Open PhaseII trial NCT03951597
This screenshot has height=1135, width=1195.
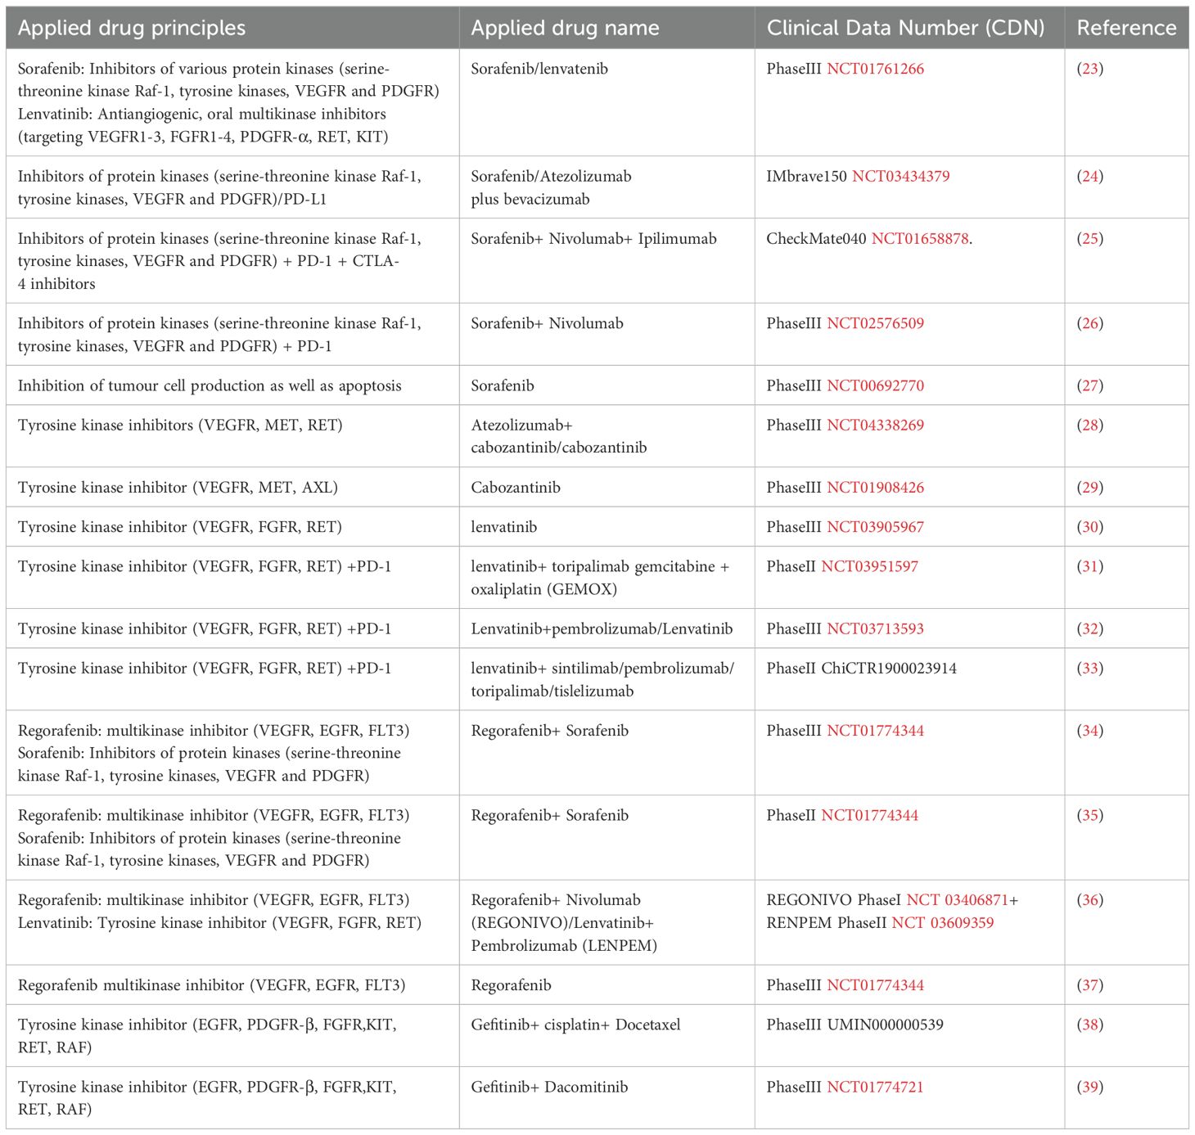(x=869, y=566)
